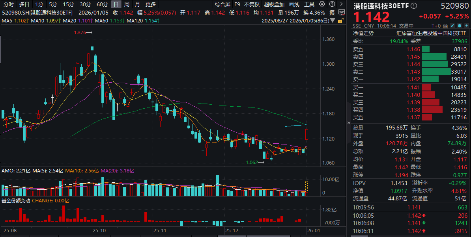Click the green 卖二 order volume bar
The height and width of the screenshot is (237, 471).
click(436, 72)
